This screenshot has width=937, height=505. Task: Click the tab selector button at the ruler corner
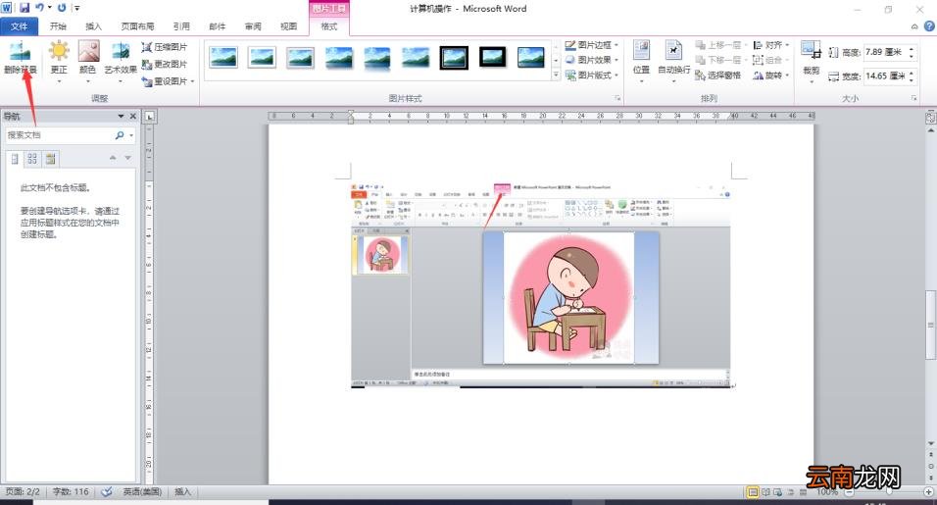pos(149,116)
